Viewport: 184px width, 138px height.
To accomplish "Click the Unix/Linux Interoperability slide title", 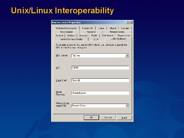I will click(62, 10).
